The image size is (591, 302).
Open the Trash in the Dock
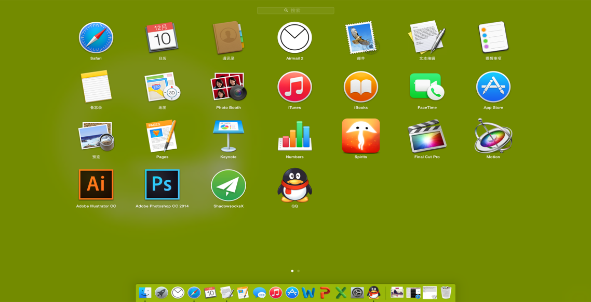coord(446,293)
